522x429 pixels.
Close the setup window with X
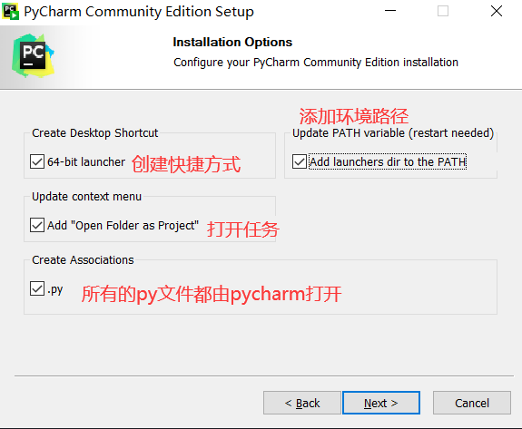point(497,11)
